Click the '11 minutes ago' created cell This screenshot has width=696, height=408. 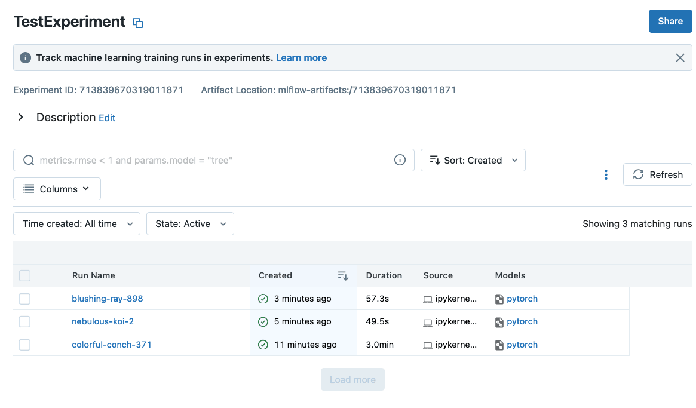(305, 345)
